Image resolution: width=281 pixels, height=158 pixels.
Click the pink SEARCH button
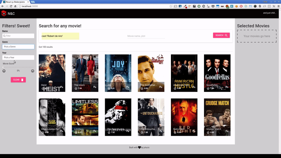coord(221,35)
